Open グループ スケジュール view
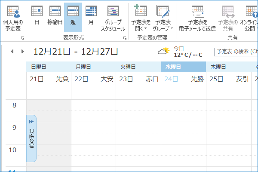This screenshot has height=172, width=258. (x=113, y=18)
